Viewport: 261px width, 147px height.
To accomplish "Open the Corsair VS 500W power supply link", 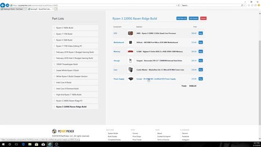I will pyautogui.click(x=156, y=79).
